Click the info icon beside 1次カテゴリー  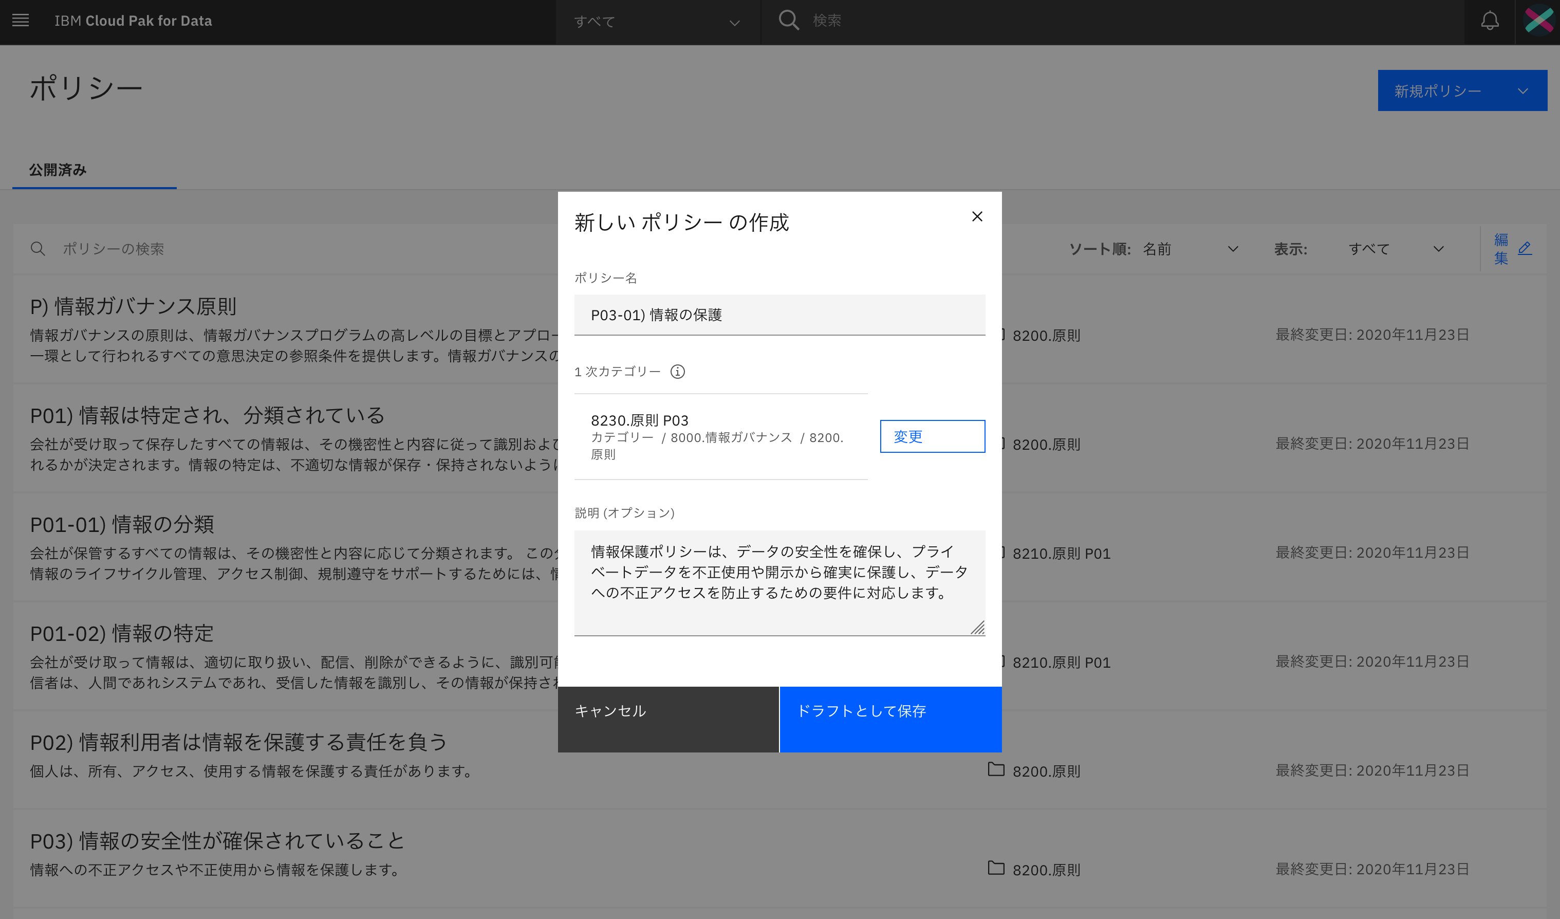(x=678, y=372)
